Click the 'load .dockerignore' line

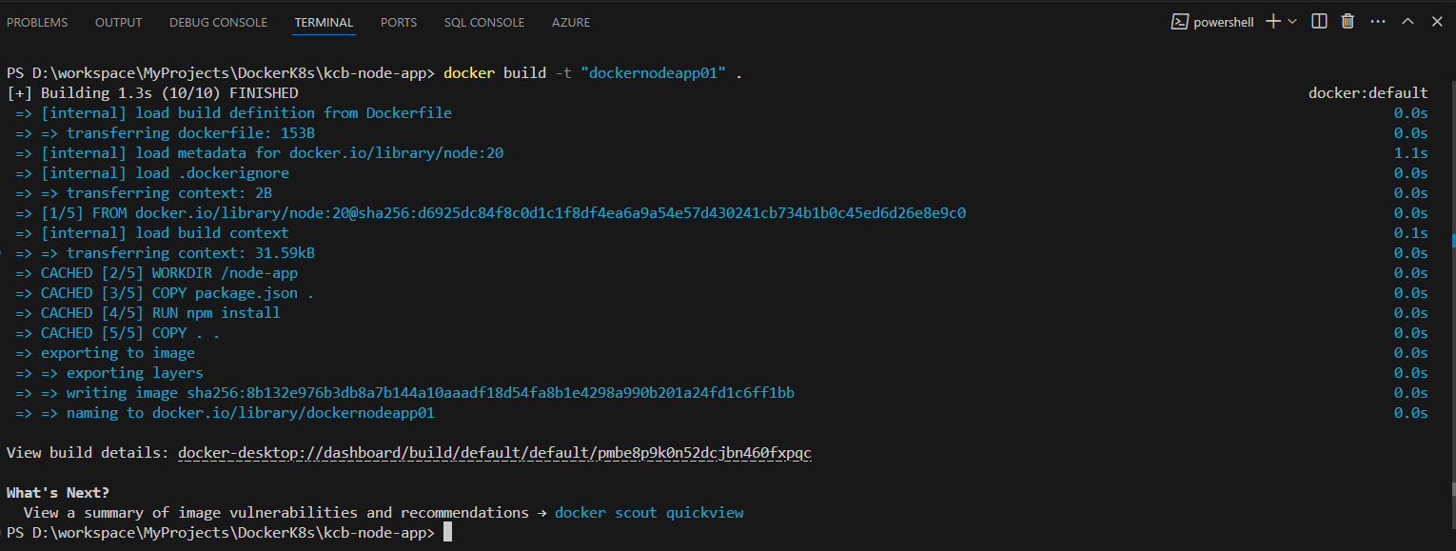pos(152,173)
